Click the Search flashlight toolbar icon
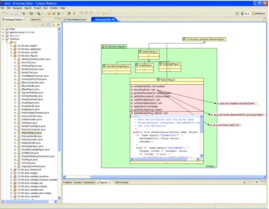Screen dimensions: 269x209 click(x=74, y=13)
